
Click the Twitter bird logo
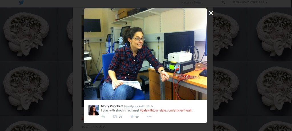(21, 2)
